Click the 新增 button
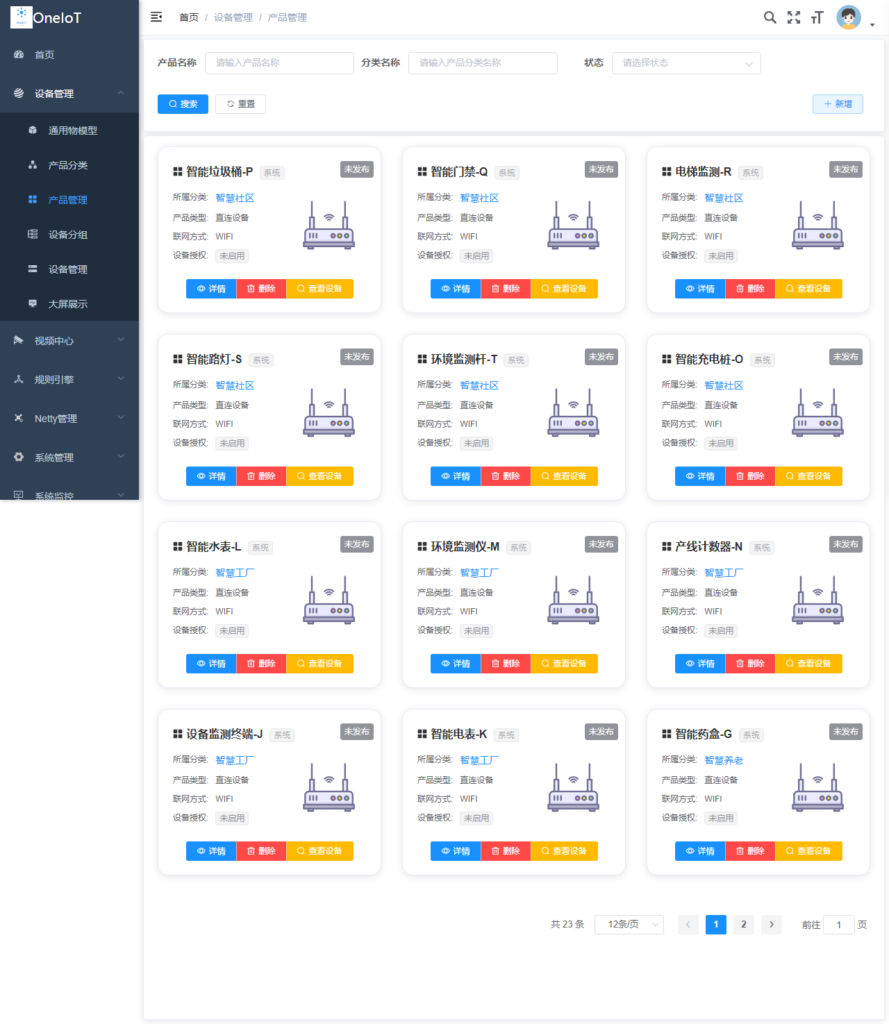 838,104
